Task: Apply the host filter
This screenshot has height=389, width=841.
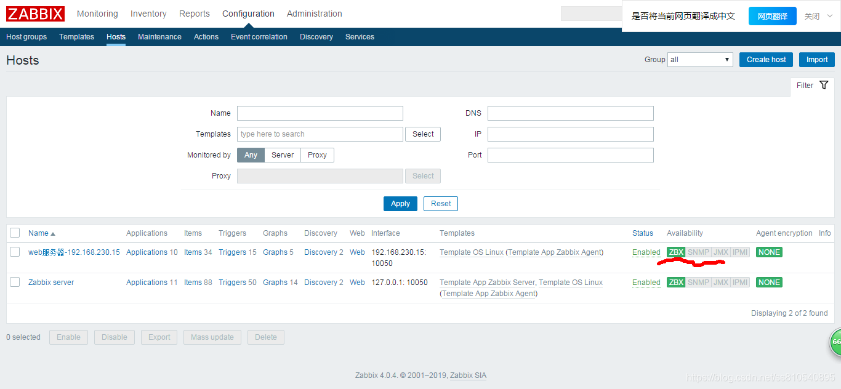Action: click(400, 204)
